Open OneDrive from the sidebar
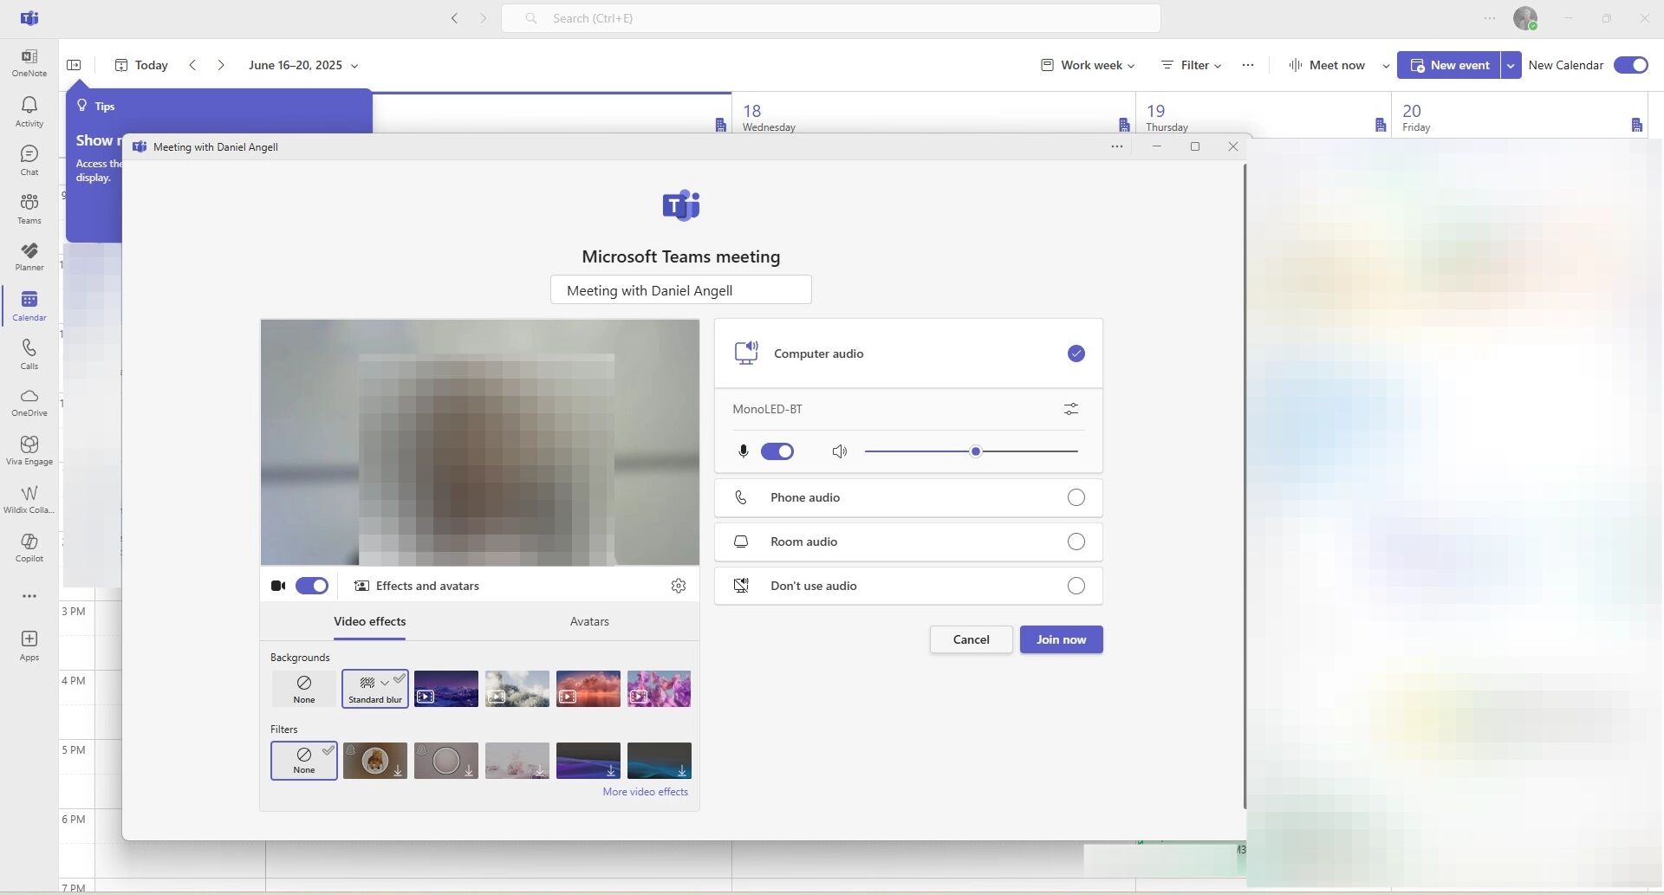 [29, 402]
